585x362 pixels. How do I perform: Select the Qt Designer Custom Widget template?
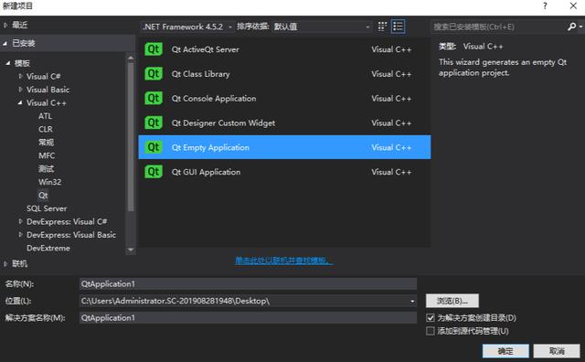click(284, 122)
